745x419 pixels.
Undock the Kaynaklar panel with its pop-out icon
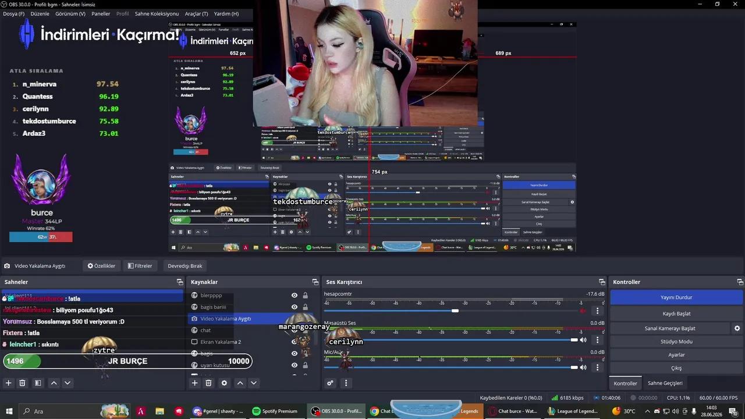[x=315, y=282]
